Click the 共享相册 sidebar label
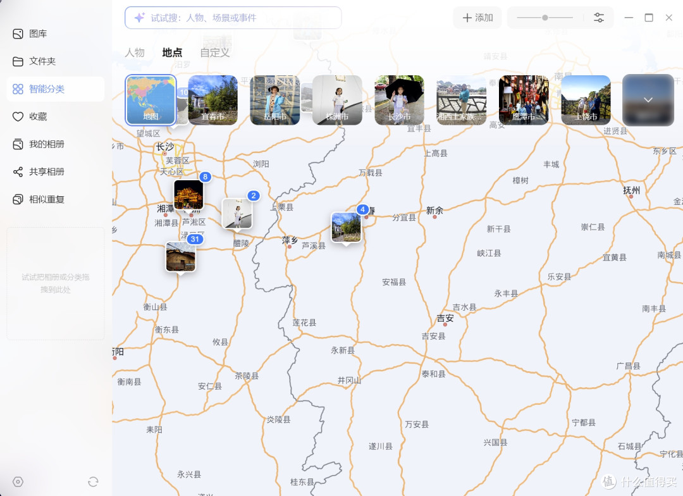683x496 pixels. click(x=47, y=171)
